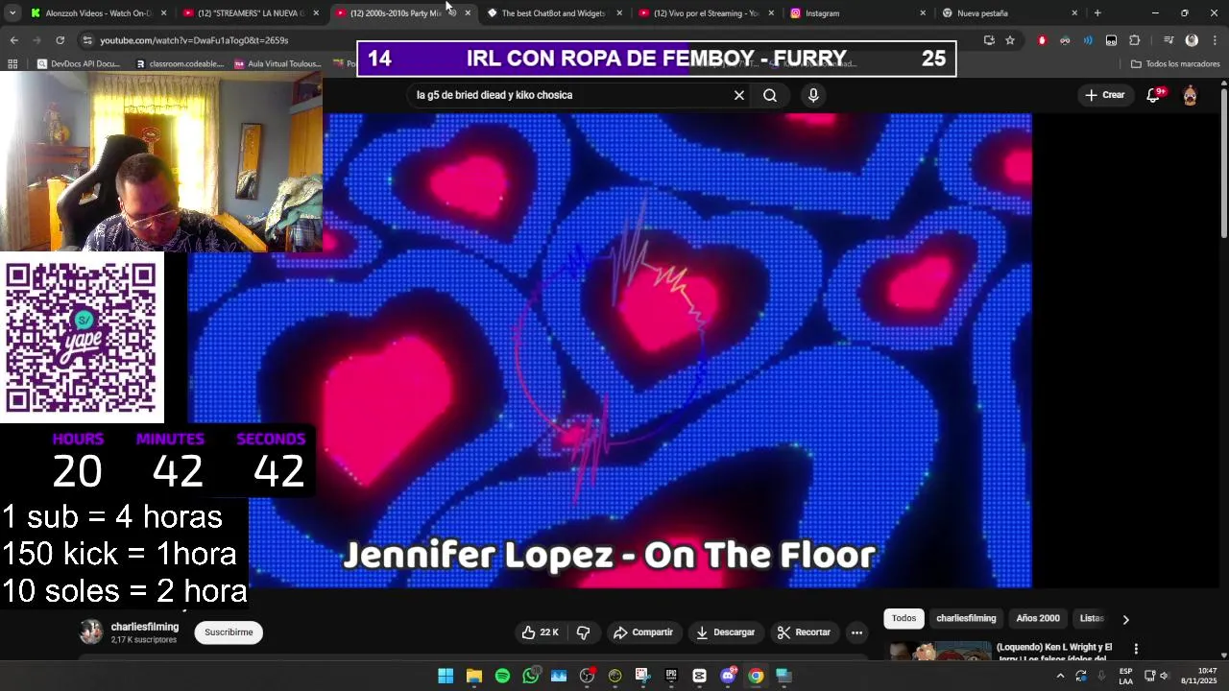Open WhatsApp from the taskbar
The height and width of the screenshot is (691, 1229).
pos(531,676)
